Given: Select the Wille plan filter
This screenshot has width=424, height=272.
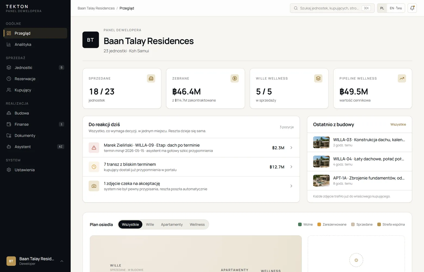Looking at the screenshot, I should click(150, 224).
